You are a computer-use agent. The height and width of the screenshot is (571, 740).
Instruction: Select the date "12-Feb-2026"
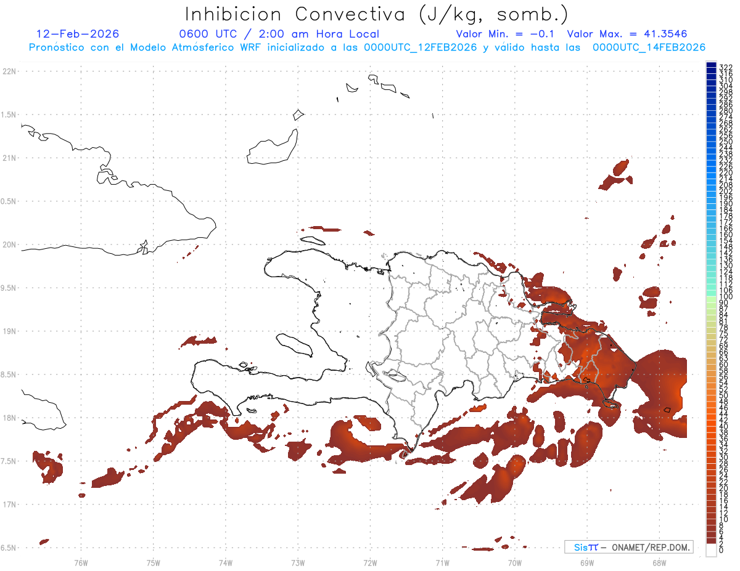coord(78,34)
